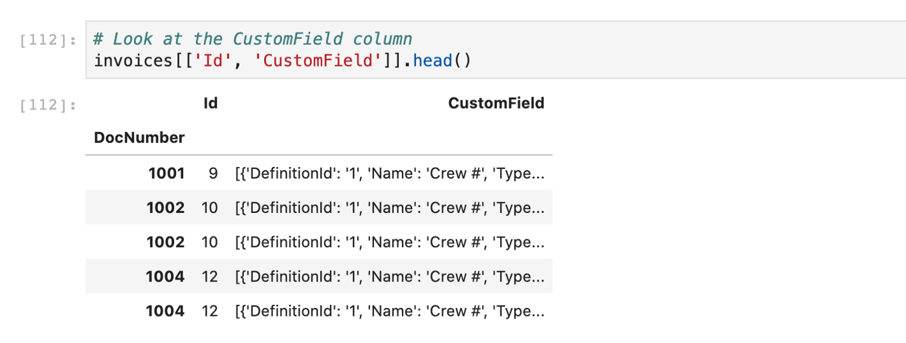Click the last 1004 DocNumber row label
Screen dimensions: 906x343
tap(165, 311)
